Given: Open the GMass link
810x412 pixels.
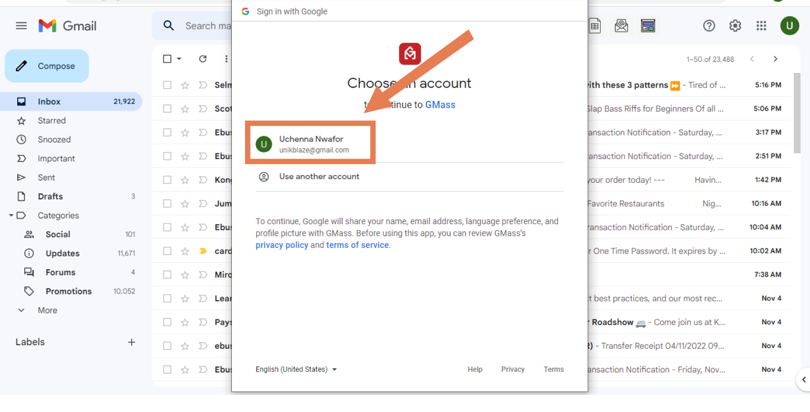Looking at the screenshot, I should (x=440, y=105).
